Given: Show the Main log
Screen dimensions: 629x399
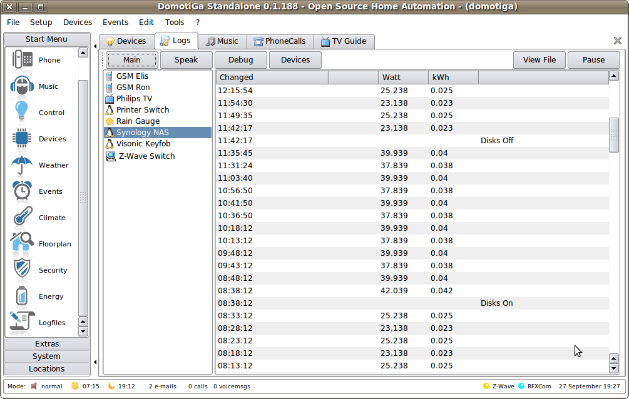Looking at the screenshot, I should pyautogui.click(x=132, y=60).
